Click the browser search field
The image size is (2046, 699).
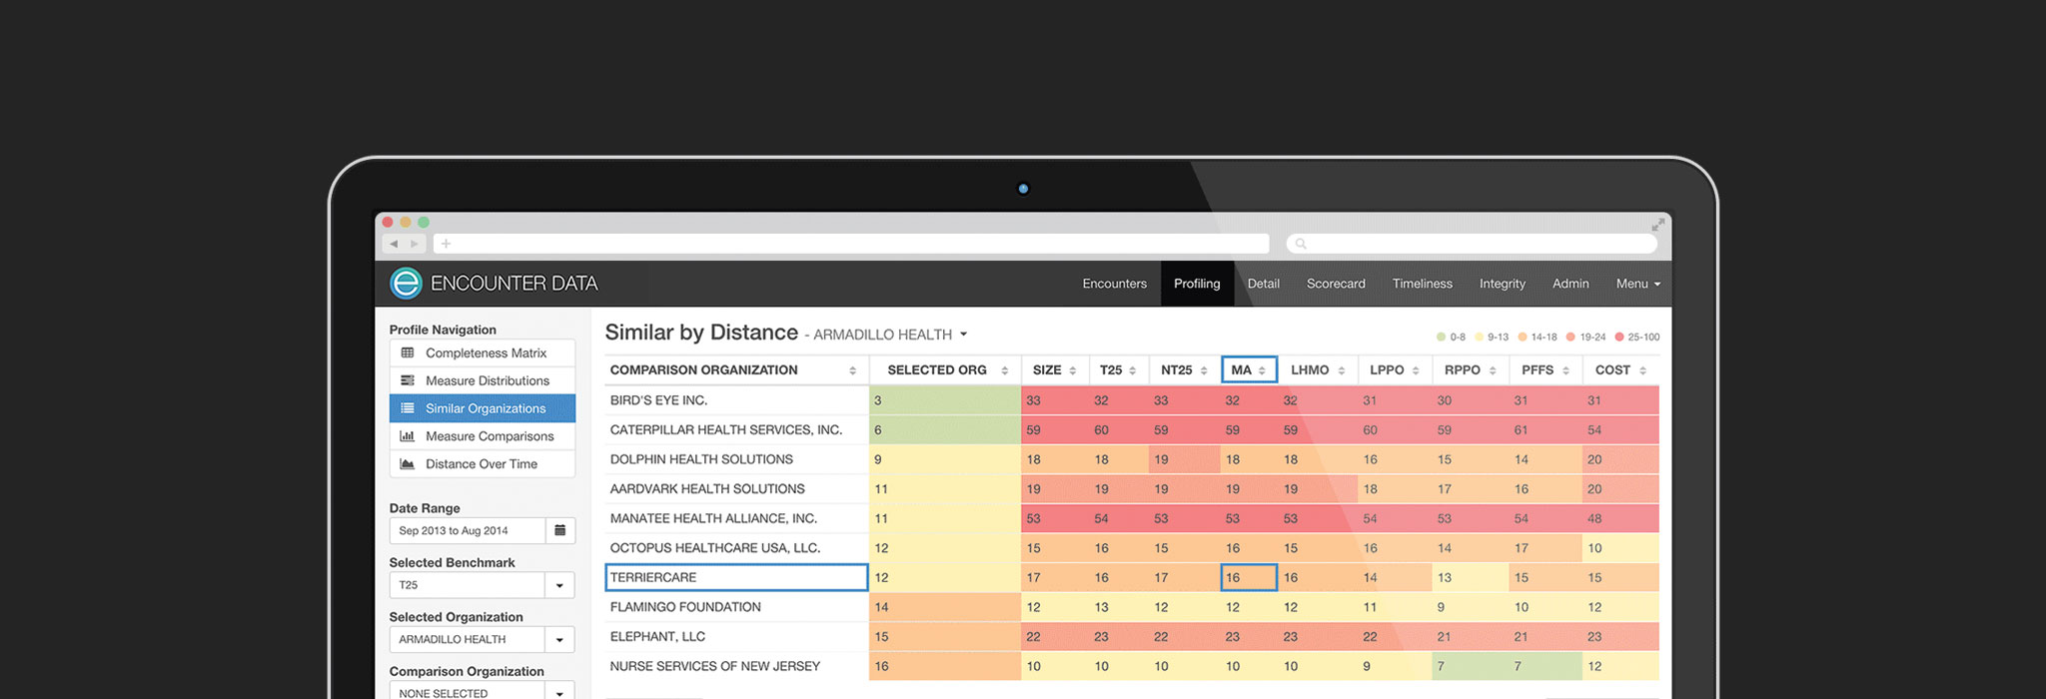(1472, 244)
